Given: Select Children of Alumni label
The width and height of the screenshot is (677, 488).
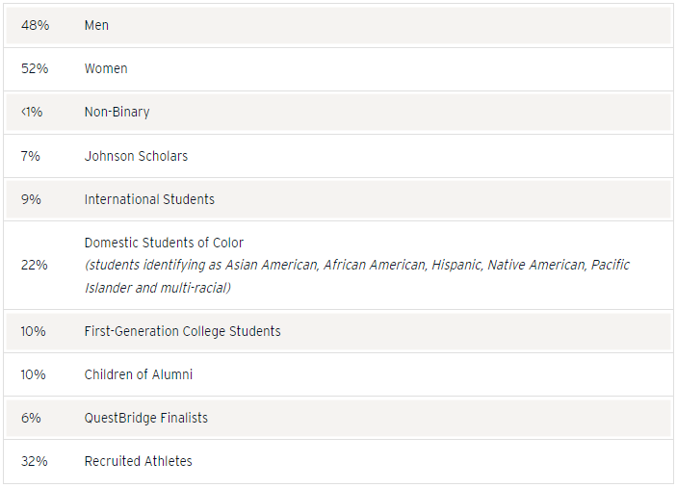Looking at the screenshot, I should point(138,374).
